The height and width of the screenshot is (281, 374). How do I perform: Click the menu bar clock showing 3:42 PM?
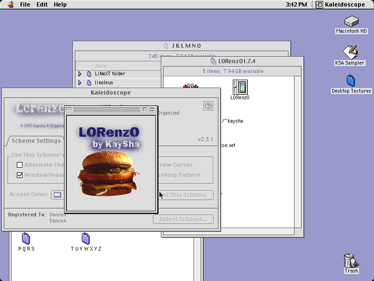point(296,4)
